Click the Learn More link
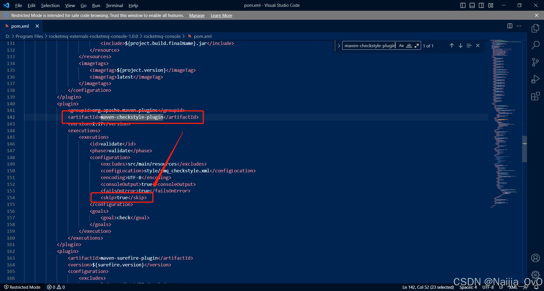The image size is (544, 291). pos(221,15)
